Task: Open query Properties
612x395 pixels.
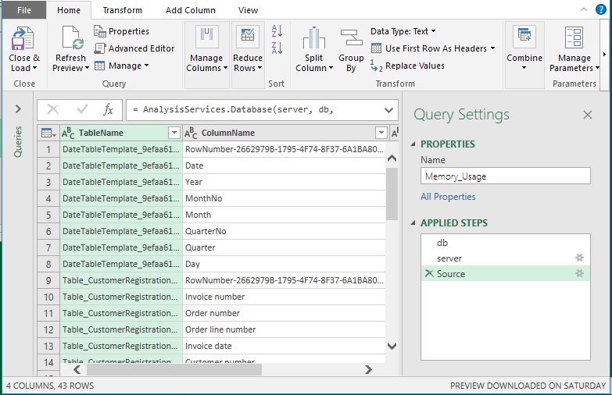Action: (x=121, y=31)
